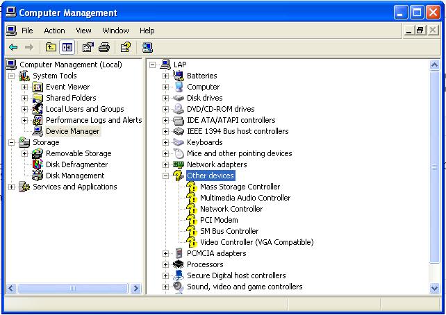
Task: Click the Mice and other pointing devices icon
Action: click(179, 153)
